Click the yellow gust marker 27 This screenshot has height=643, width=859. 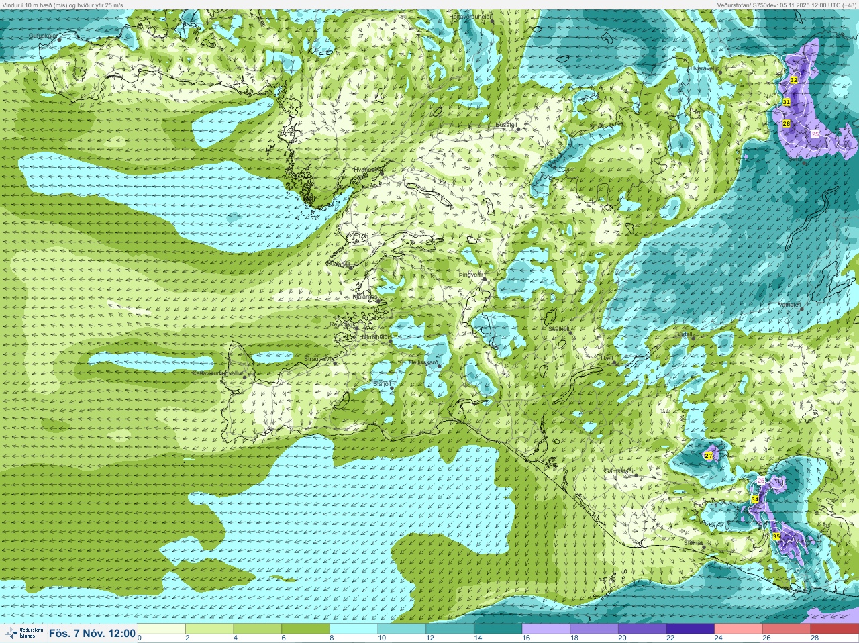pos(709,456)
